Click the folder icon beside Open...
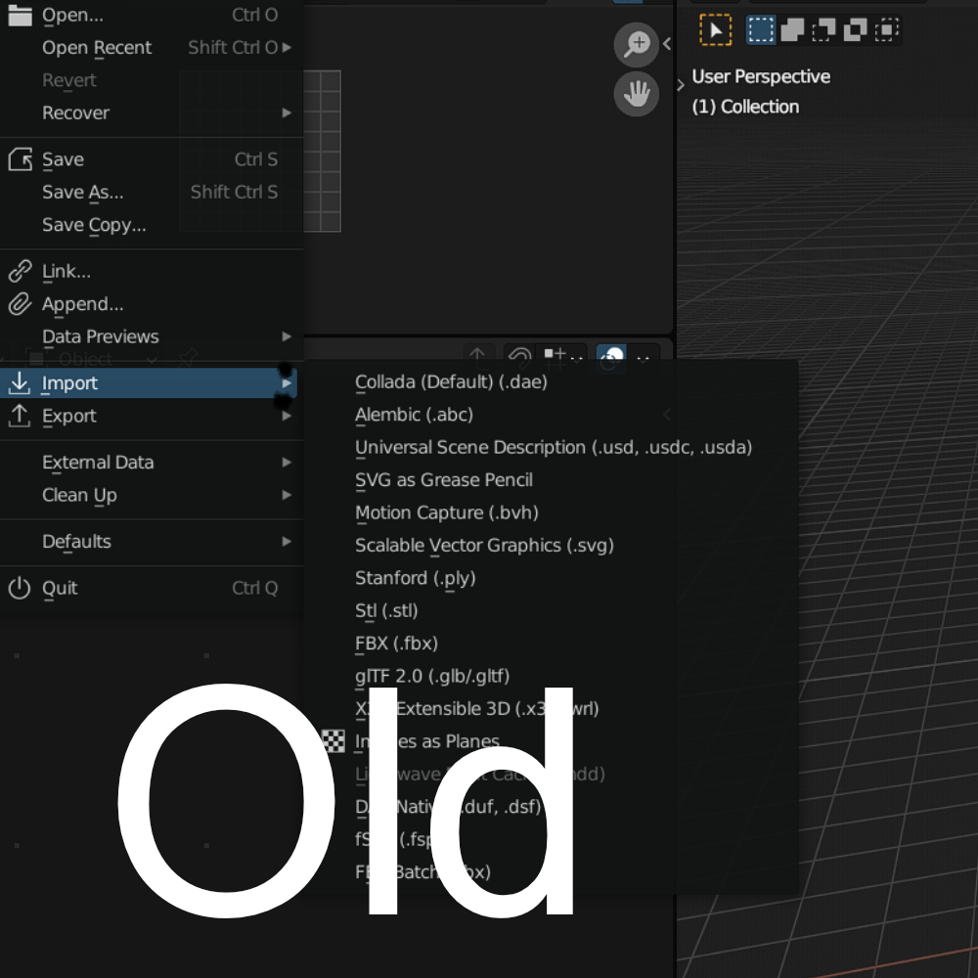Screen dimensions: 978x978 click(20, 15)
